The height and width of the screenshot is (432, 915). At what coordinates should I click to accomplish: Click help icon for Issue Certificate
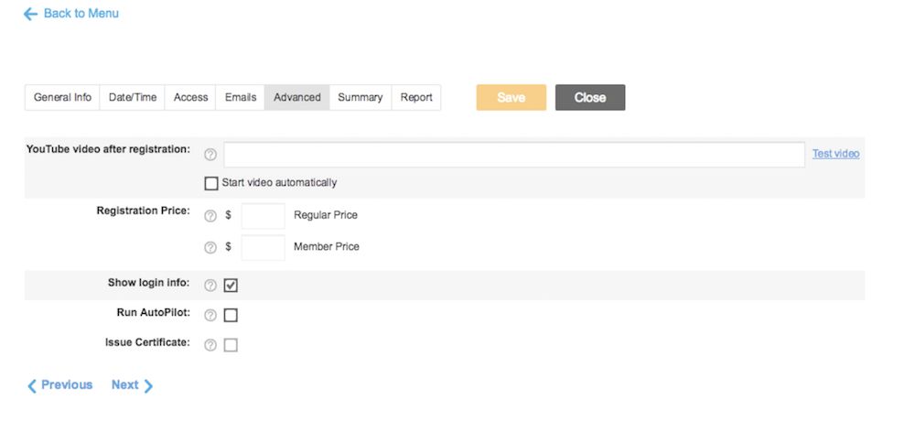210,345
